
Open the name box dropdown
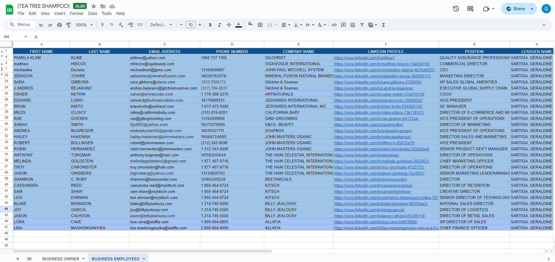point(26,37)
